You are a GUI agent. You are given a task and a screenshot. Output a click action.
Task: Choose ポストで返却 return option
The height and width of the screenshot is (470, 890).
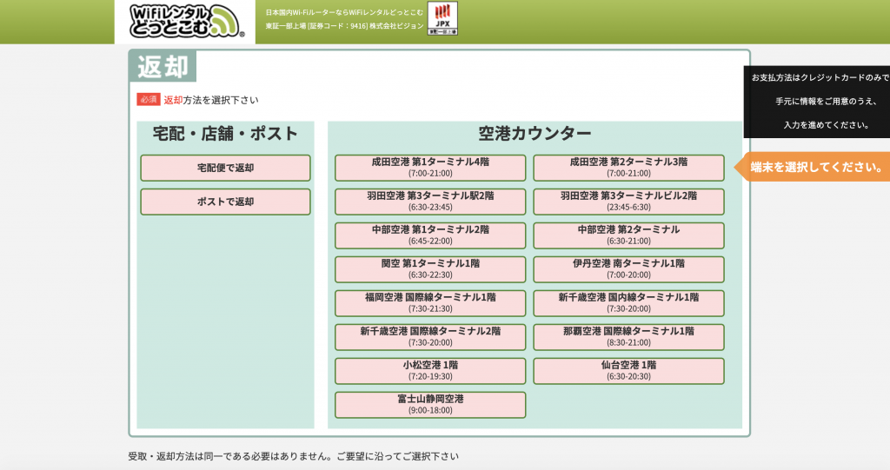[x=225, y=202]
